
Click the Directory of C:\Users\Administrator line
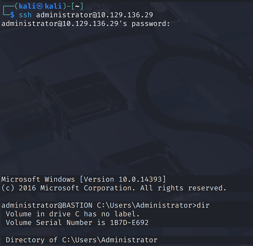pyautogui.click(x=81, y=240)
